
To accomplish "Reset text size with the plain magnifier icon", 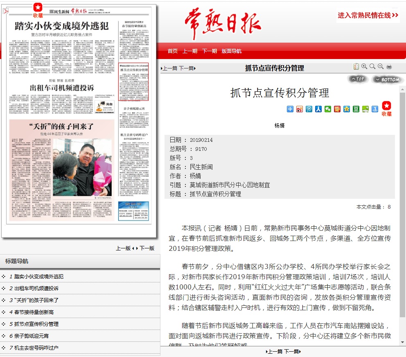I will (372, 67).
